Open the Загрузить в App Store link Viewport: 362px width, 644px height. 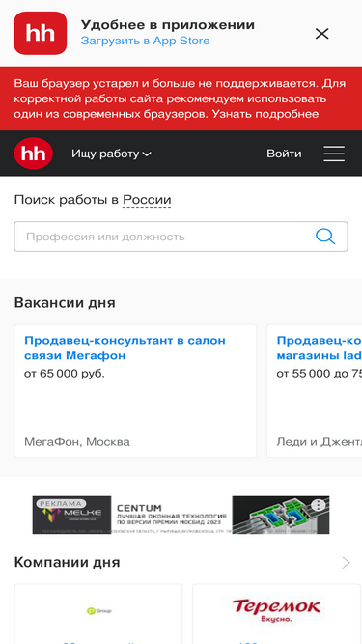click(146, 41)
